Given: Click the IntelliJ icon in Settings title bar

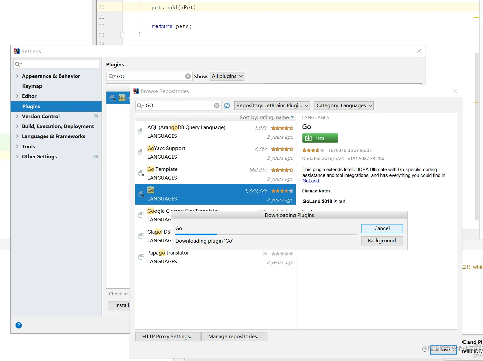Looking at the screenshot, I should [x=17, y=51].
